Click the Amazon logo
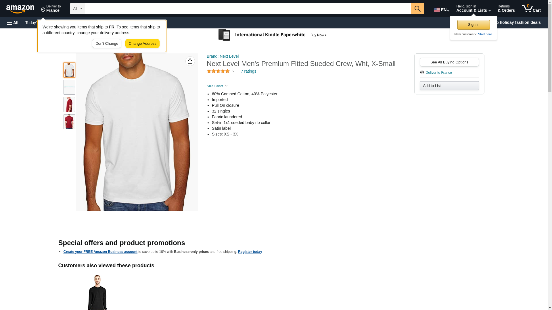The width and height of the screenshot is (552, 310). point(20,9)
